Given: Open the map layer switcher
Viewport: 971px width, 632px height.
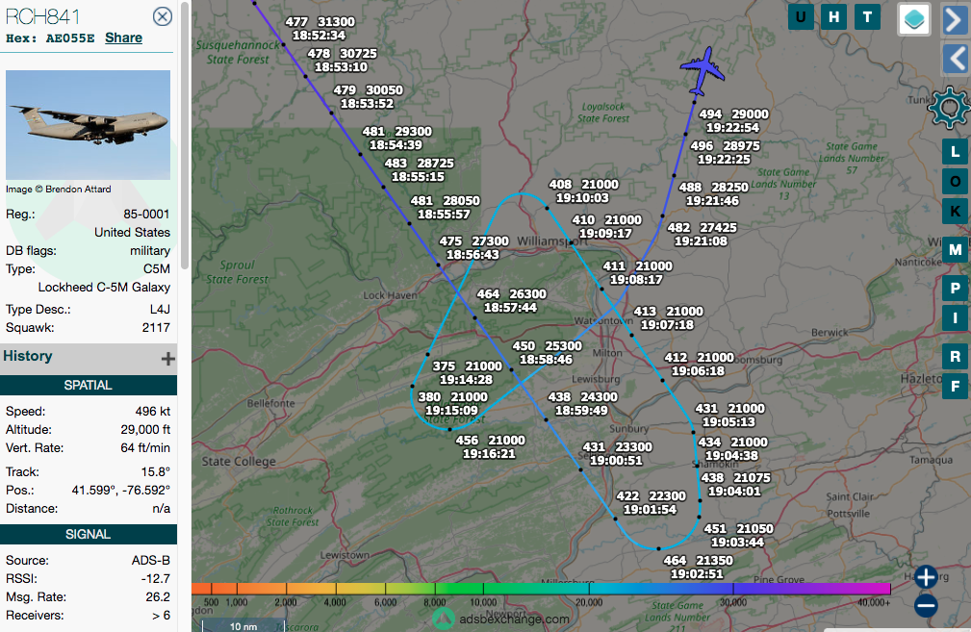Looking at the screenshot, I should pos(914,18).
